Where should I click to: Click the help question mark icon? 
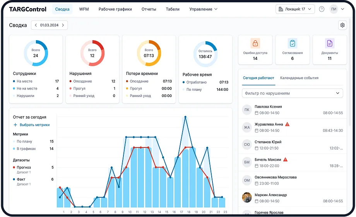tap(322, 9)
